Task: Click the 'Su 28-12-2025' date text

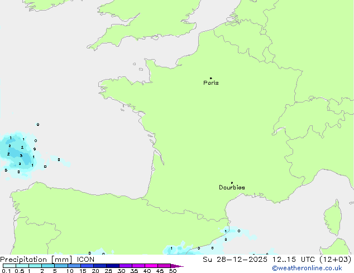Action: coord(235,260)
